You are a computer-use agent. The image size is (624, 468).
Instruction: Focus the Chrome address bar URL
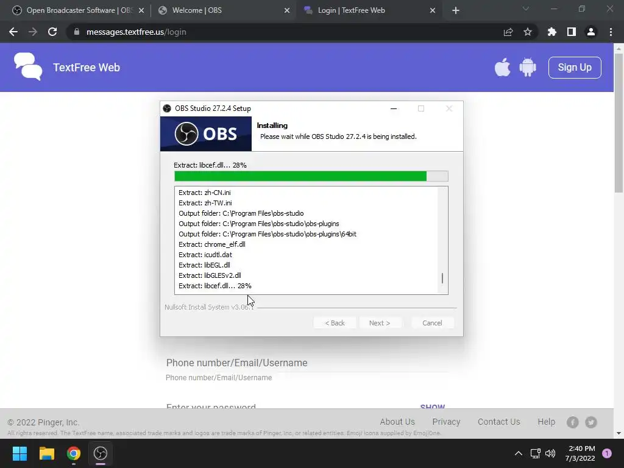pyautogui.click(x=136, y=32)
